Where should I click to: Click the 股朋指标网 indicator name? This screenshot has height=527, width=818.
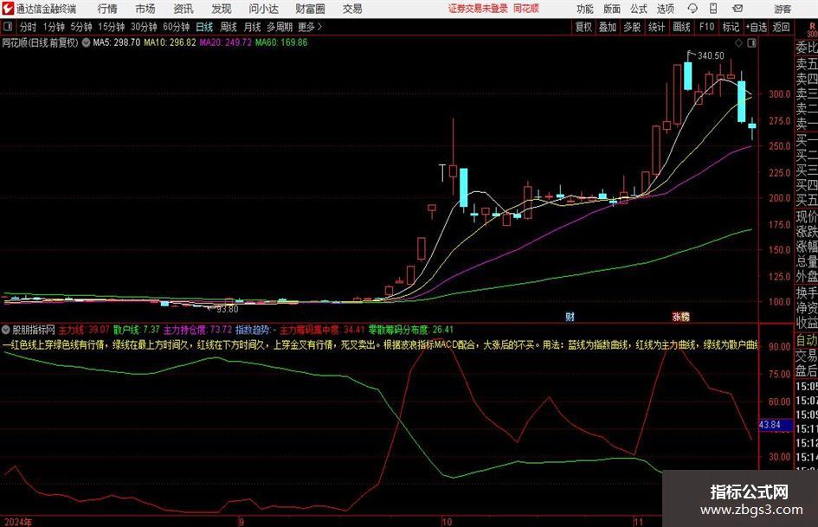34,330
